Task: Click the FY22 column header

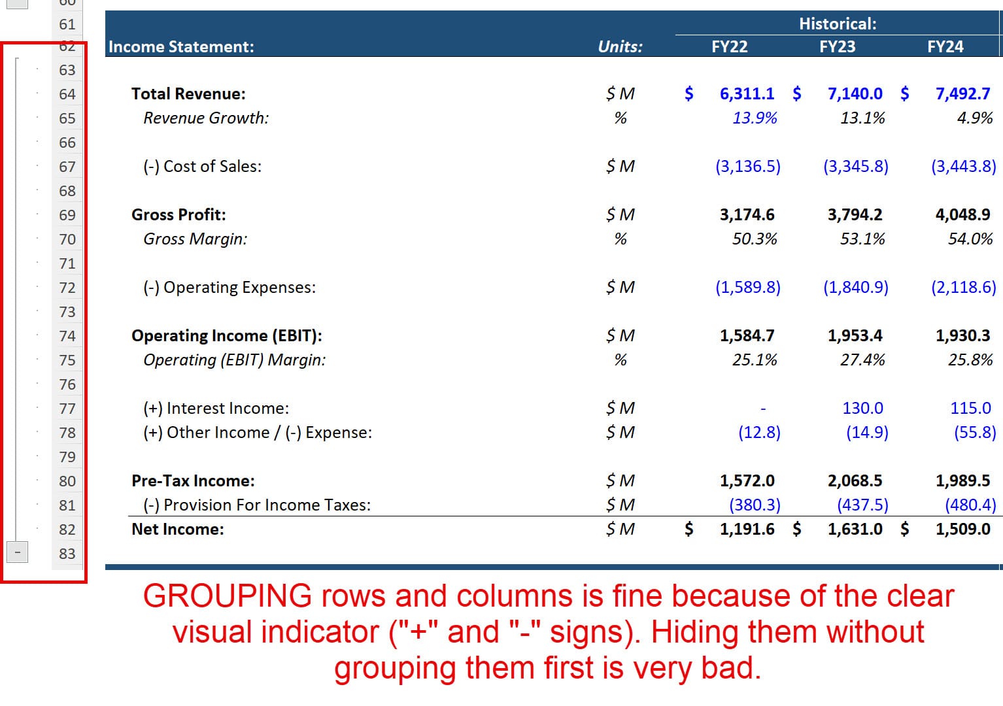Action: click(x=730, y=46)
